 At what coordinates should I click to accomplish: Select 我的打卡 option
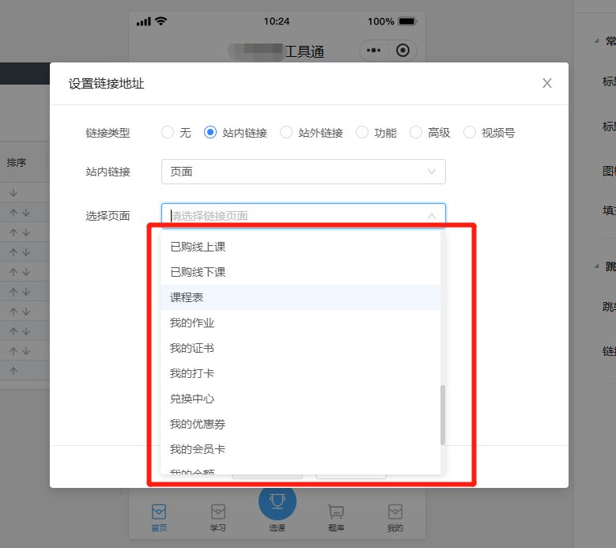pos(300,373)
